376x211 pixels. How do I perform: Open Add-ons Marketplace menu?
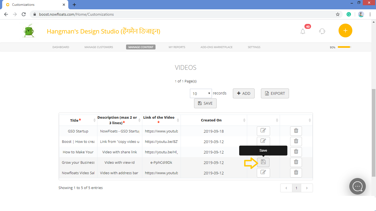click(217, 47)
